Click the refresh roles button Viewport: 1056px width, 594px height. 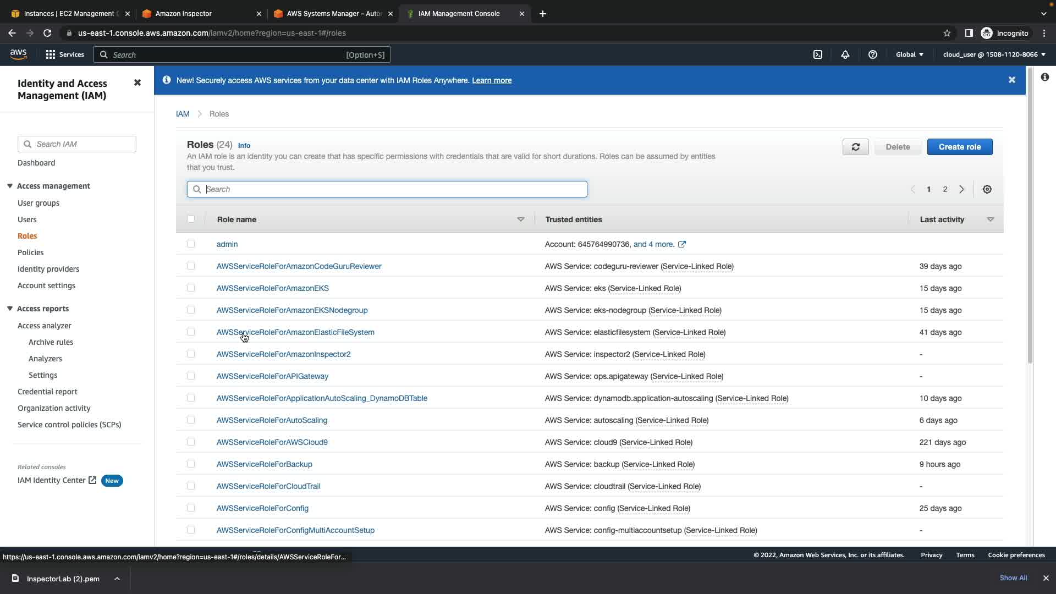[855, 147]
